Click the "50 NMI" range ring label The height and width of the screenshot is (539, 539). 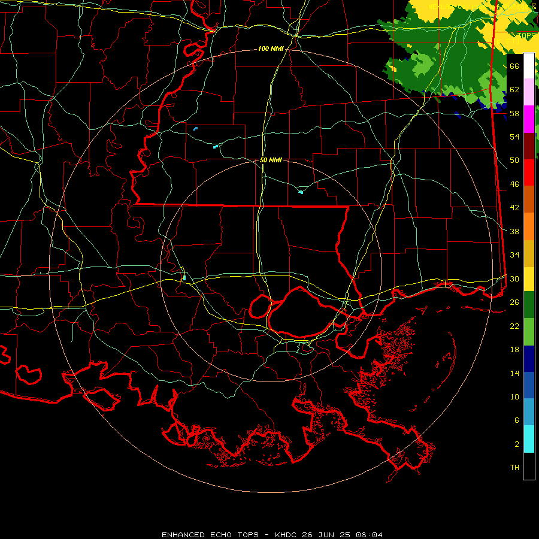[x=271, y=160]
